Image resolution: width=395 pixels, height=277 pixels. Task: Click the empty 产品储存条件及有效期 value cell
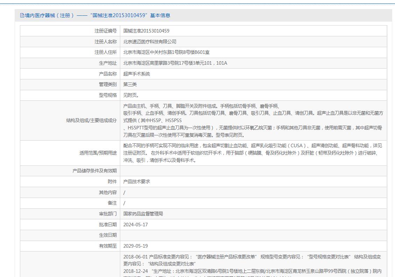pos(253,171)
